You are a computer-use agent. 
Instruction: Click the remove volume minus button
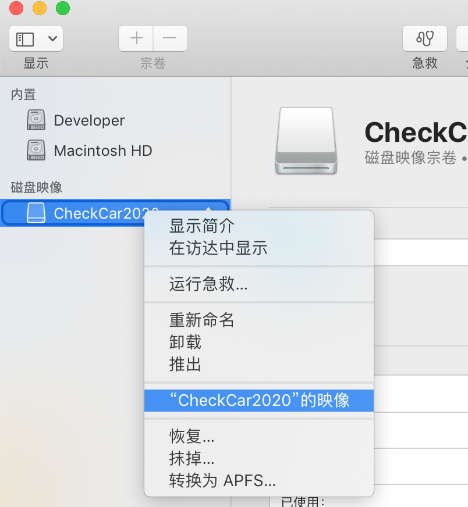coord(170,38)
